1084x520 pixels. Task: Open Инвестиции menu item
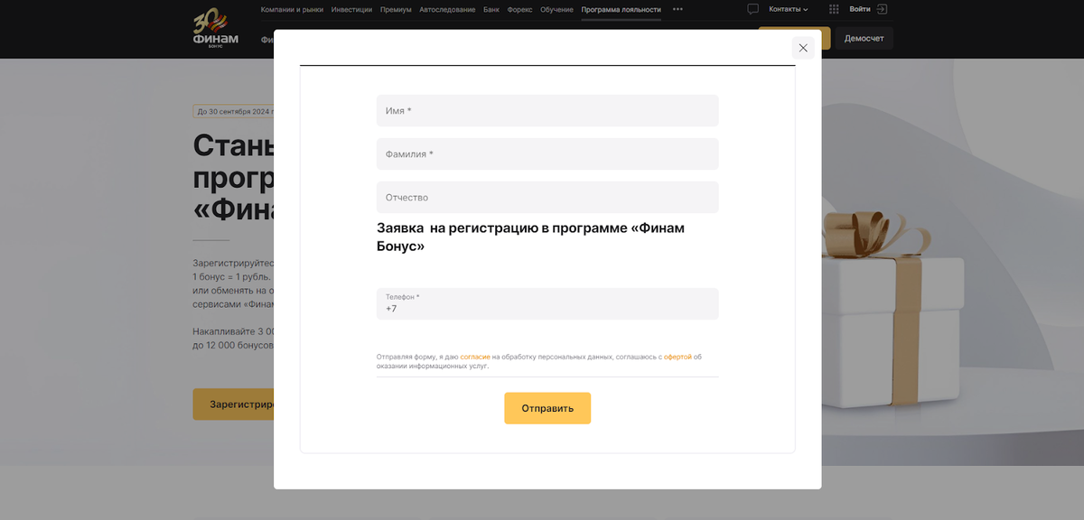[x=351, y=9]
